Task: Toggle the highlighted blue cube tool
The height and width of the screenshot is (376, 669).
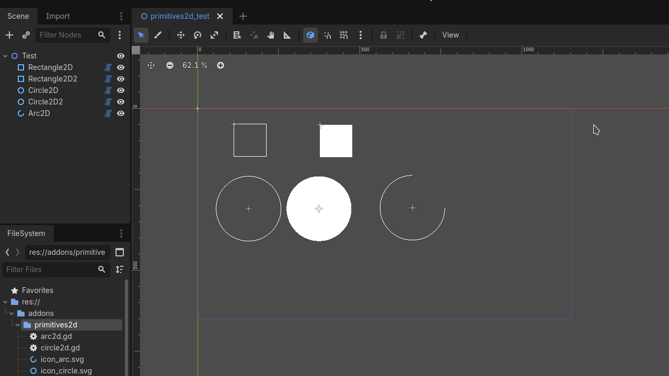Action: [x=310, y=35]
